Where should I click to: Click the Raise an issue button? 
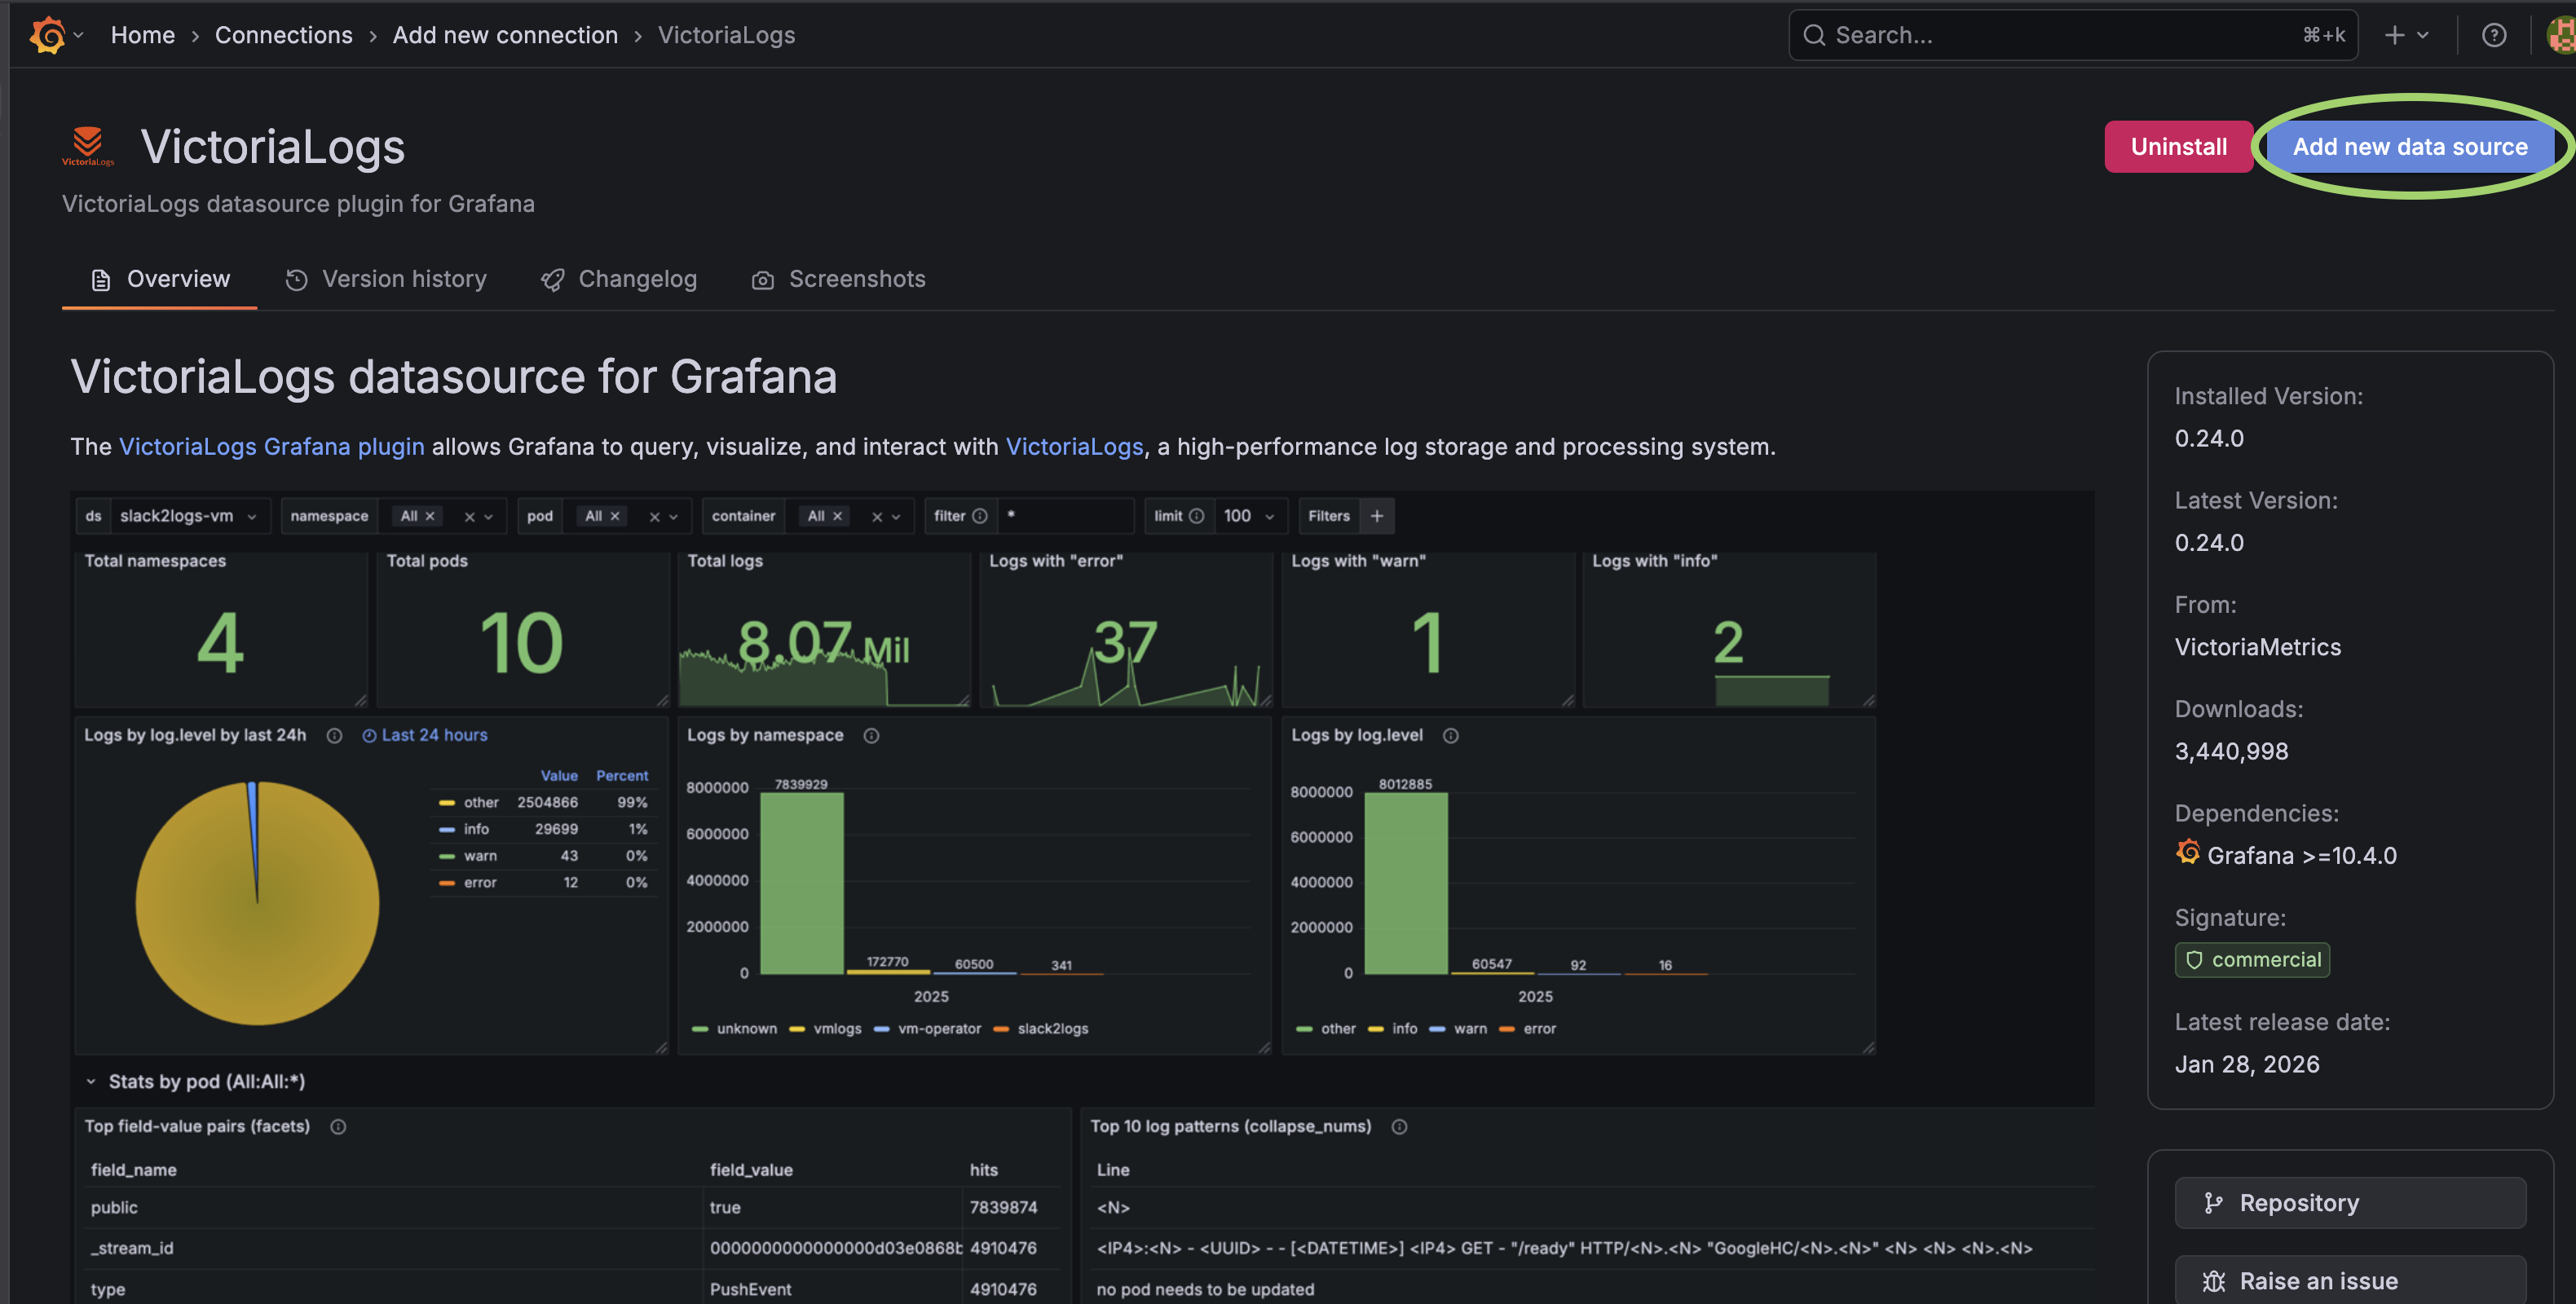pyautogui.click(x=2350, y=1280)
